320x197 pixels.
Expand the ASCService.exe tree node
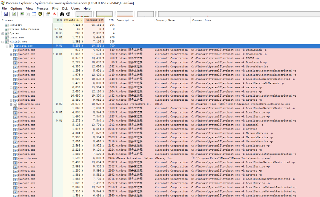(x=11, y=104)
